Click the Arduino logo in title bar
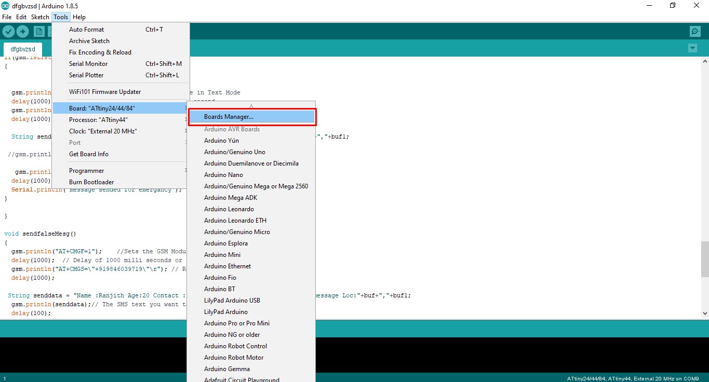 [5, 6]
